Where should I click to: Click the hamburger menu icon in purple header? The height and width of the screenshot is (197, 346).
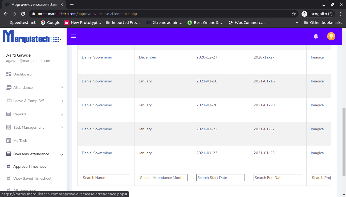click(74, 36)
